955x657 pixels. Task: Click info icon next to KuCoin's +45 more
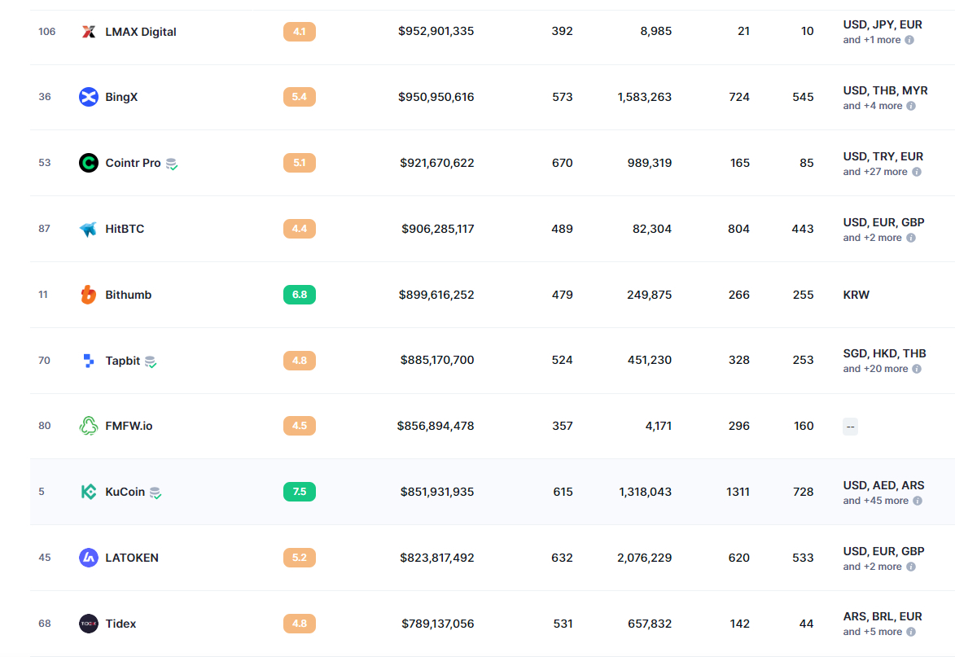pyautogui.click(x=917, y=501)
